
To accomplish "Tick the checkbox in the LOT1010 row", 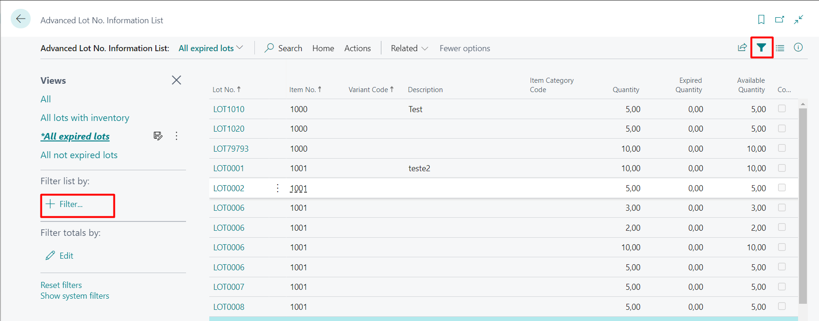I will (782, 108).
